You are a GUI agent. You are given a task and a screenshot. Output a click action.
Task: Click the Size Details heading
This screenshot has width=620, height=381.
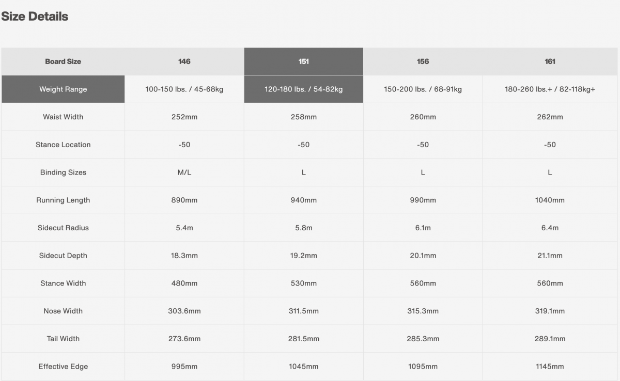click(x=35, y=17)
